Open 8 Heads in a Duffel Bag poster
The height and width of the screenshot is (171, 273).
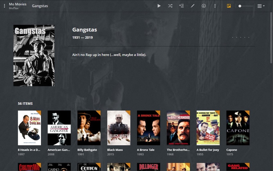(29, 128)
